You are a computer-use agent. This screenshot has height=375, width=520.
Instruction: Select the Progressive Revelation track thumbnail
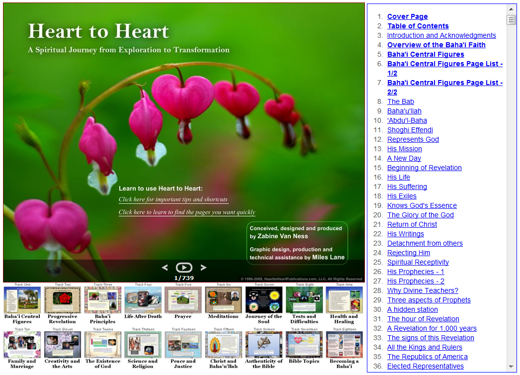click(62, 300)
